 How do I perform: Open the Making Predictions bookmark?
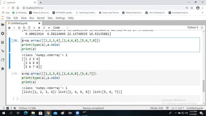coord(132,13)
